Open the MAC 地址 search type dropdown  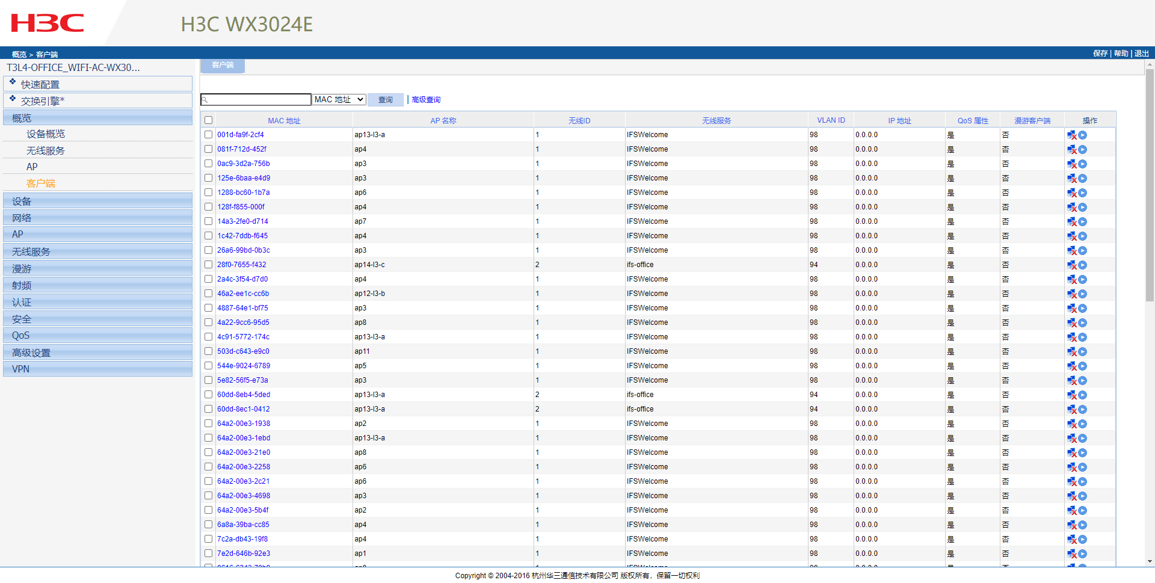339,100
